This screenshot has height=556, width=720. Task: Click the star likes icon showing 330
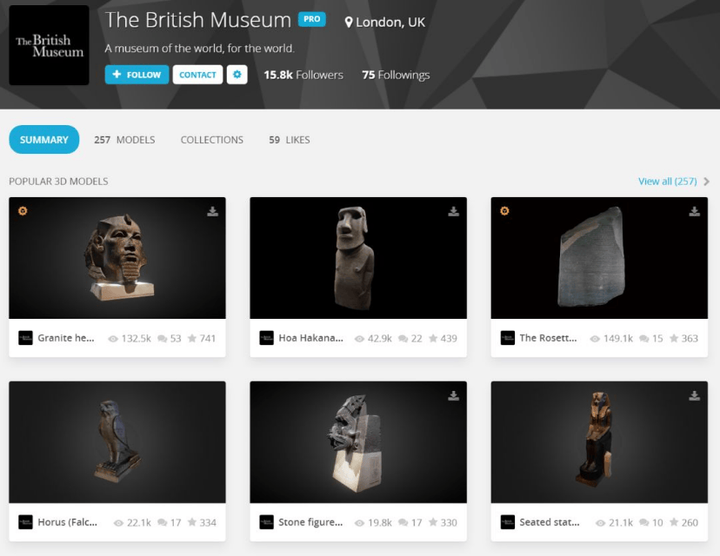[433, 522]
